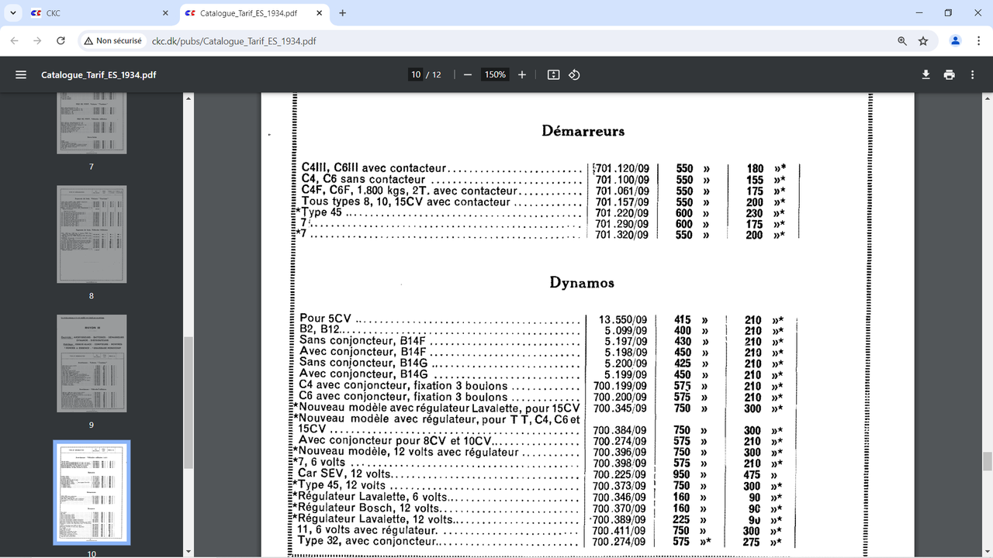This screenshot has height=558, width=993.
Task: Click the thumbnail sidebar scrollbar
Action: (187, 403)
